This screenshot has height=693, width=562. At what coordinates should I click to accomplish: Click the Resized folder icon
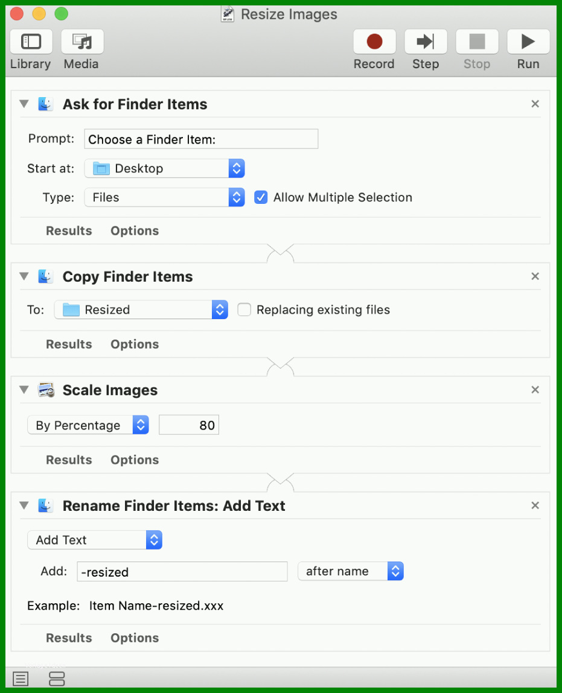[x=71, y=310]
